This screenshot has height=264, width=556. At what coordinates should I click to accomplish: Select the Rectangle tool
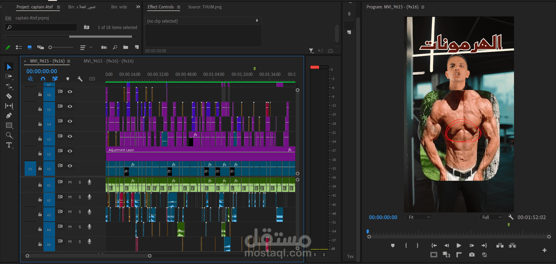pos(9,125)
